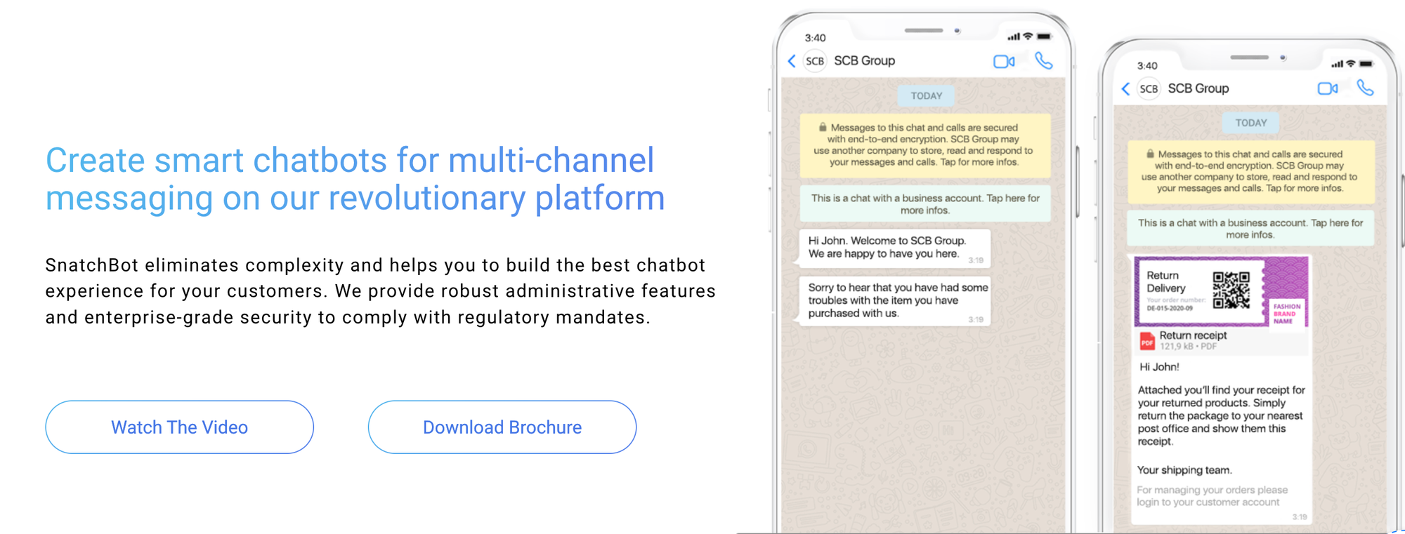This screenshot has width=1405, height=534.
Task: Click TODAY date chip in left phone
Action: [x=926, y=96]
